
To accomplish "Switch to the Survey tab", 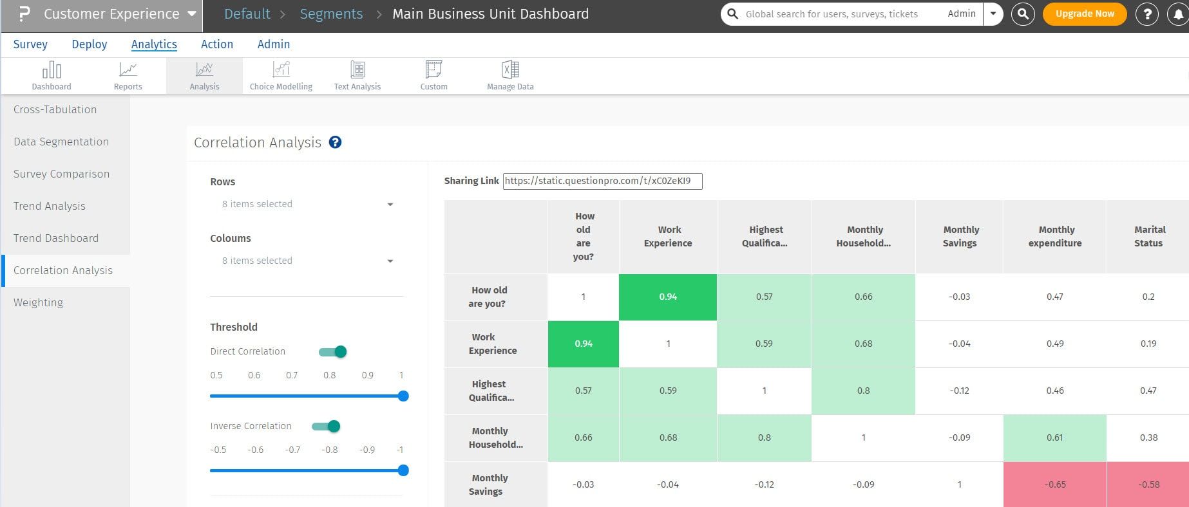I will click(x=30, y=44).
